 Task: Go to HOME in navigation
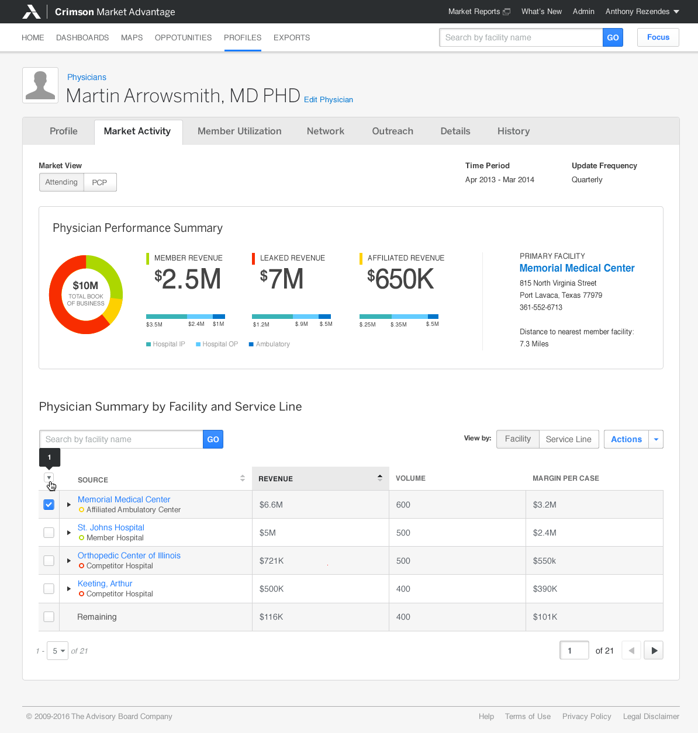pos(33,37)
